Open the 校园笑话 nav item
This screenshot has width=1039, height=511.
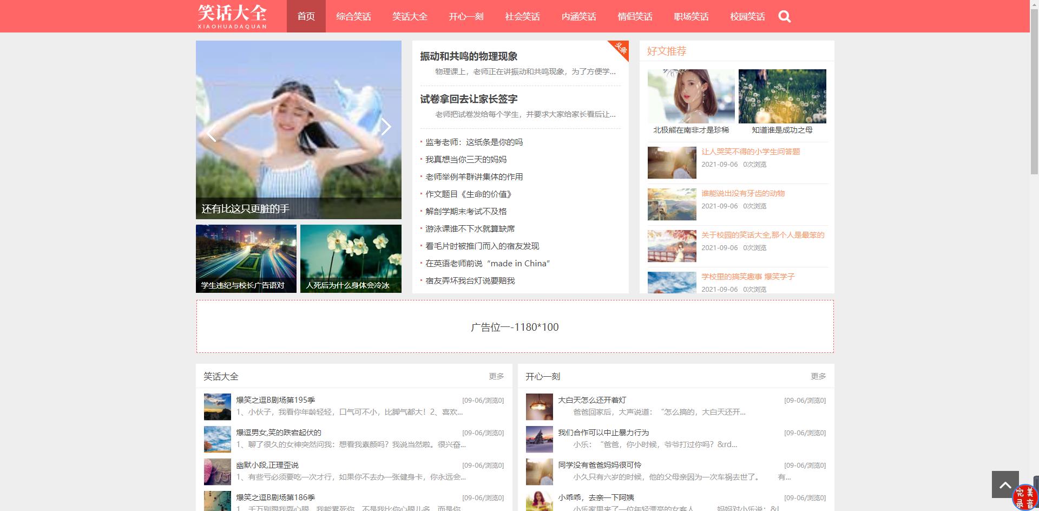(x=747, y=16)
